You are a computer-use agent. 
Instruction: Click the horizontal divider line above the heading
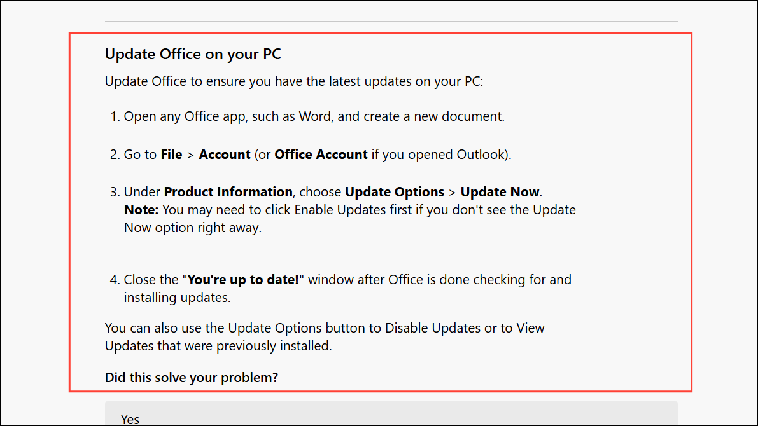coord(391,22)
